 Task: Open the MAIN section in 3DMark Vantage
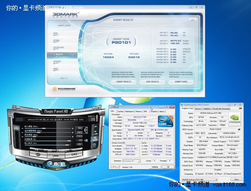coord(56,34)
